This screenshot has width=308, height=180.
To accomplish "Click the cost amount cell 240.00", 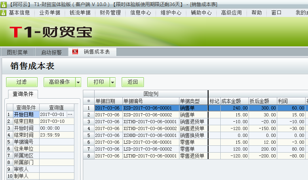I will point(234,108).
